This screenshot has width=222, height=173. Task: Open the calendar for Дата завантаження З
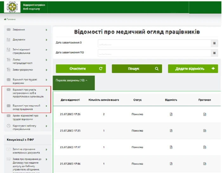(x=214, y=43)
